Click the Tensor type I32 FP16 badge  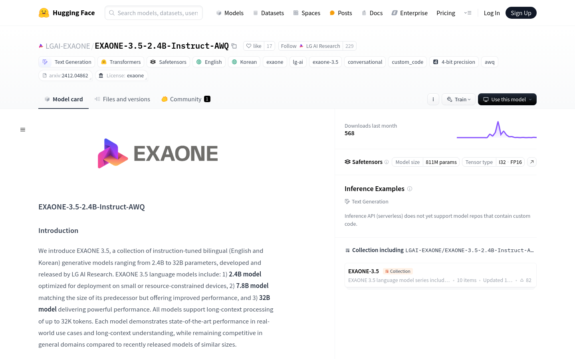pos(493,162)
